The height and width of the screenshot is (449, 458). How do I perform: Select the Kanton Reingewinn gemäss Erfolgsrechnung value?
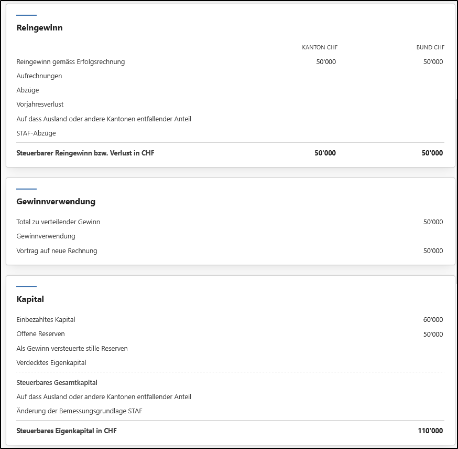coord(326,62)
